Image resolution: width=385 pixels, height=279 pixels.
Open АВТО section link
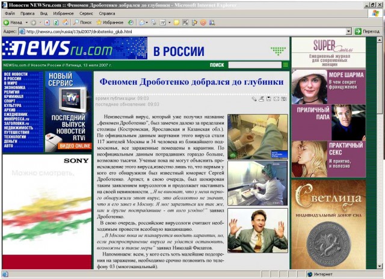(x=8, y=146)
